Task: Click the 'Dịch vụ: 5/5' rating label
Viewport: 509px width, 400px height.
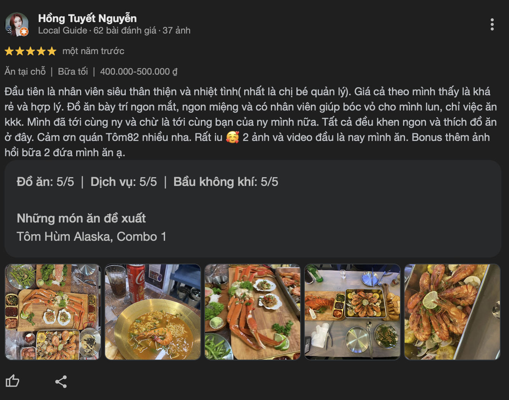Action: click(x=123, y=182)
